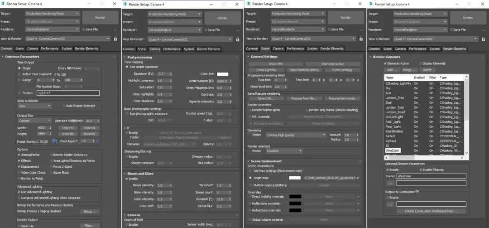Click the 640x480 output size preset
489x228 pixels.
coord(67,134)
